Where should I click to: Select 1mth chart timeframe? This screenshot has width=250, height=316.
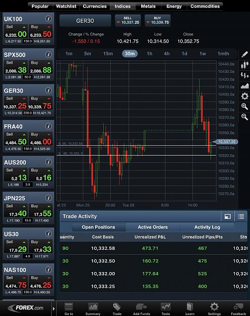(x=223, y=54)
